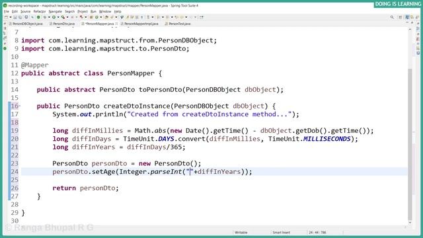Image resolution: width=423 pixels, height=238 pixels.
Task: Click 'new PersonDto()' on line 23
Action: tap(169, 163)
